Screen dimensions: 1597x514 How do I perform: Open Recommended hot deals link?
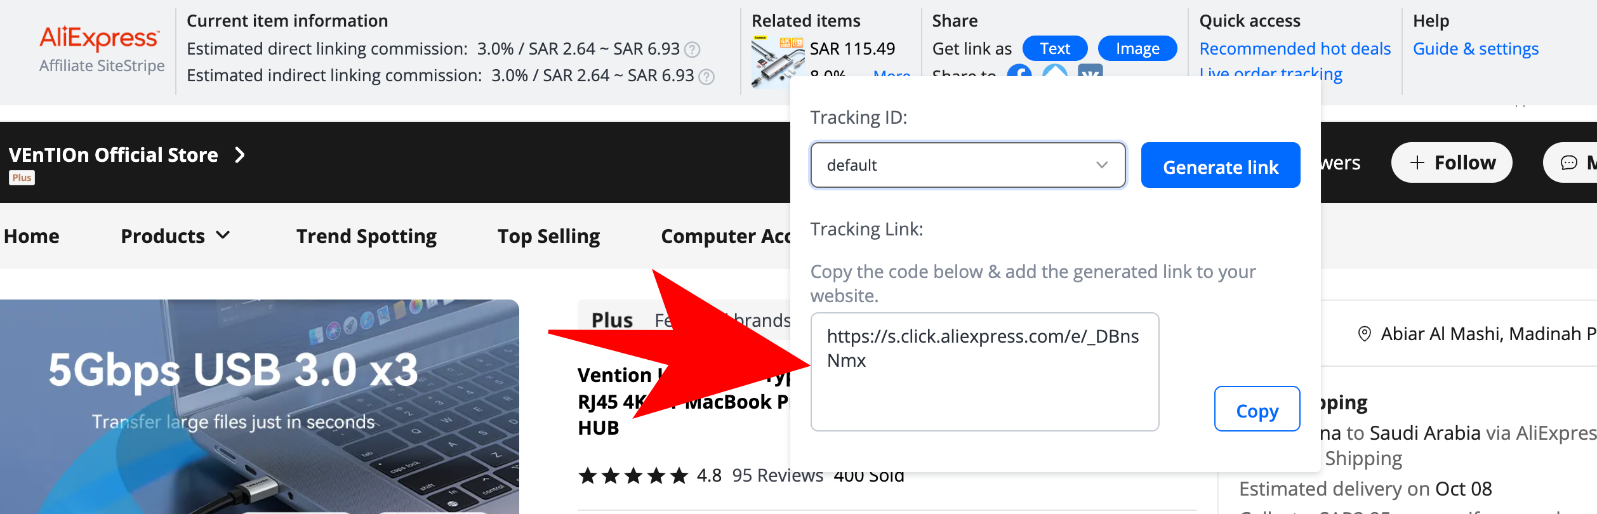(1295, 49)
